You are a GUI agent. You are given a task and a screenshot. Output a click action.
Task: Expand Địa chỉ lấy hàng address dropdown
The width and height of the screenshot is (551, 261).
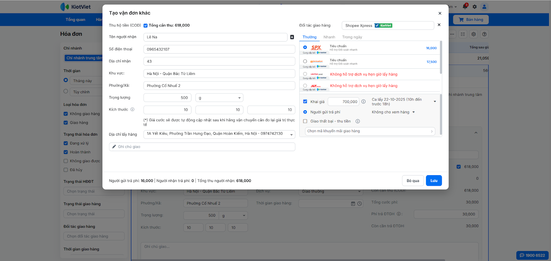291,134
